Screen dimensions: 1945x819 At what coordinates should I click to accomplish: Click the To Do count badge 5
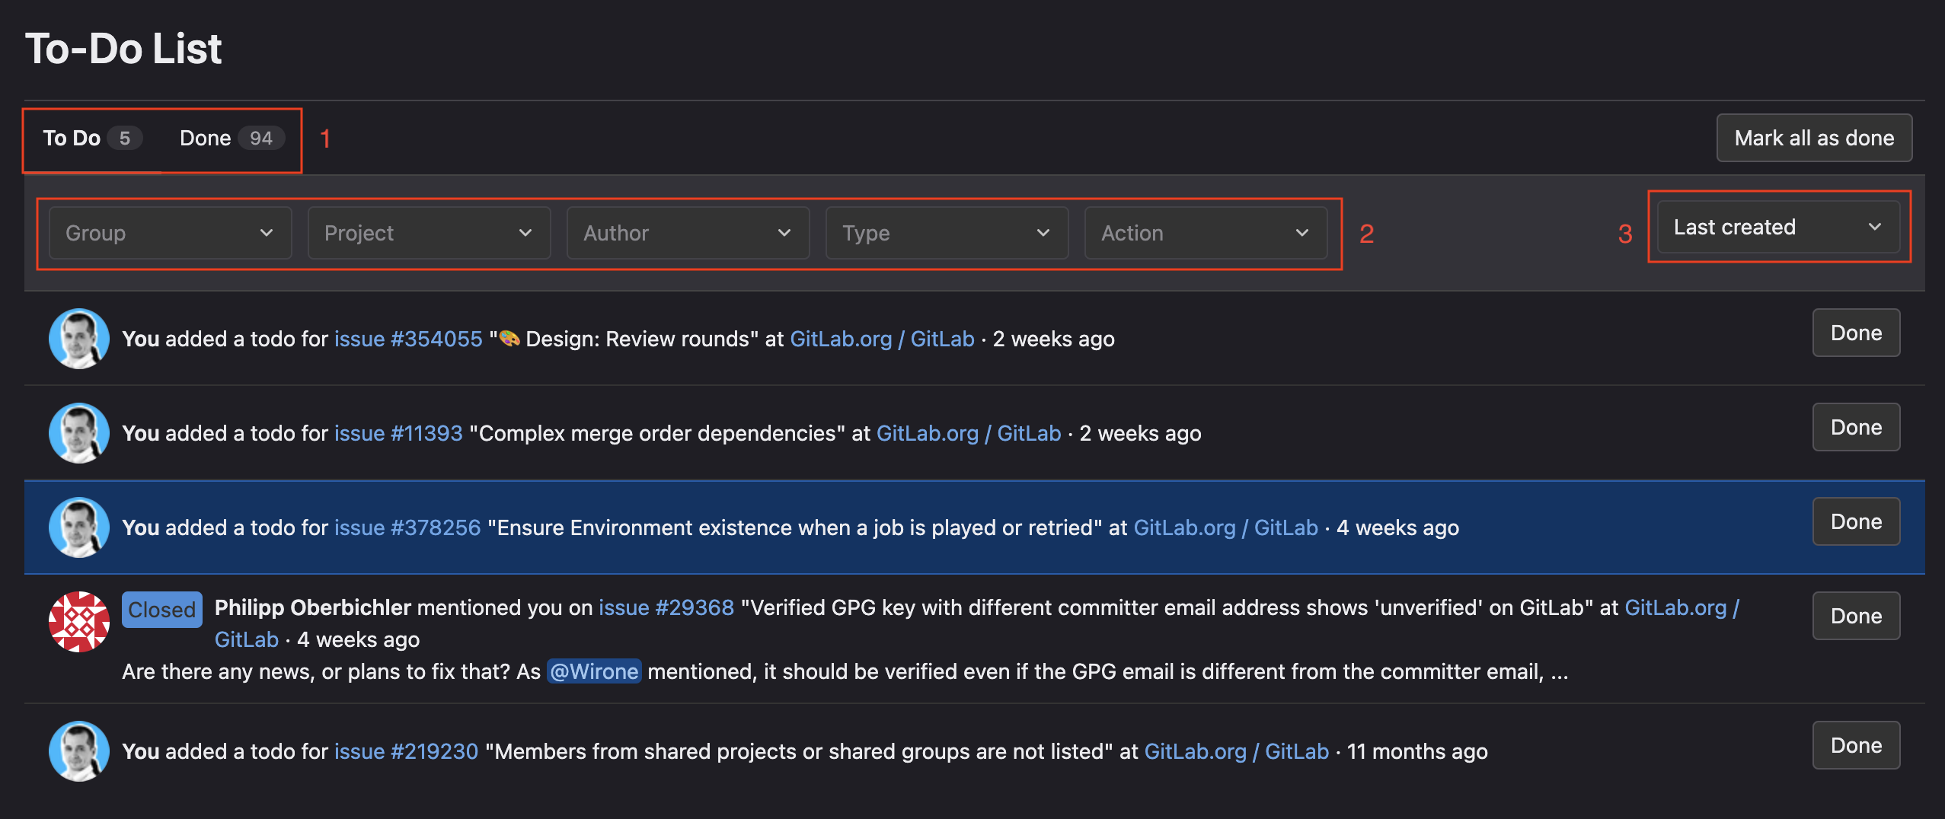coord(125,138)
